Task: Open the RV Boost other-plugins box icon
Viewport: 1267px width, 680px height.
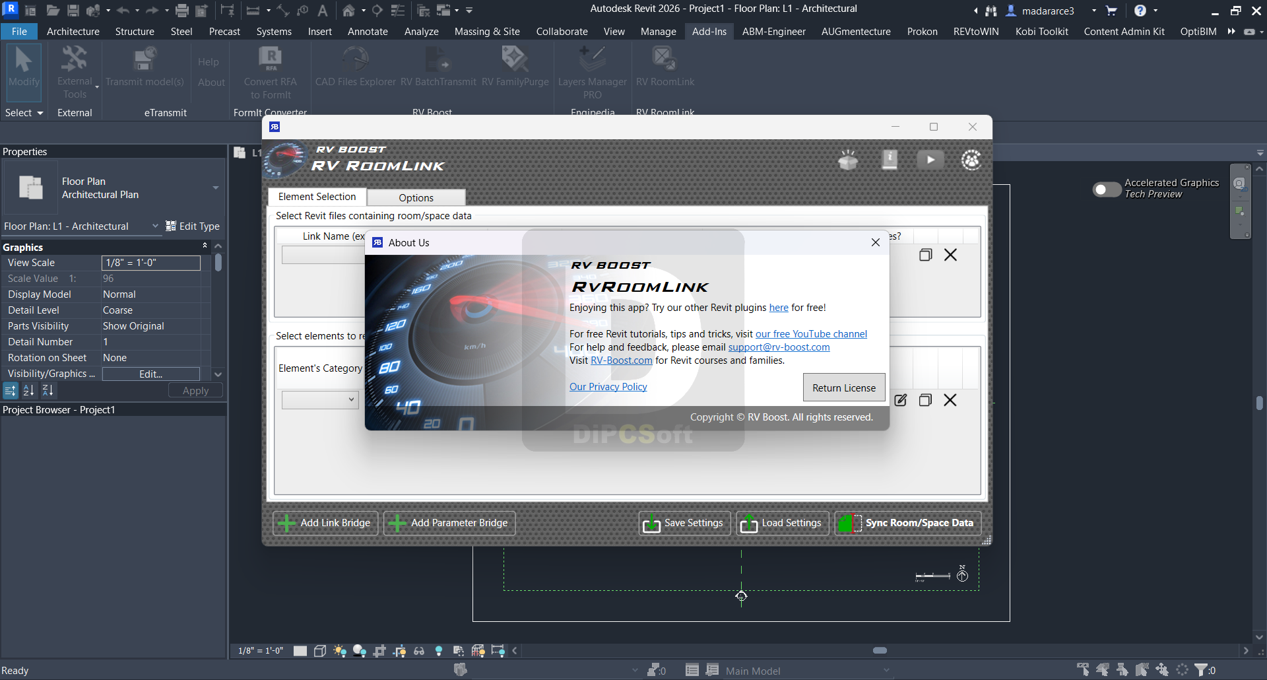Action: coord(848,160)
